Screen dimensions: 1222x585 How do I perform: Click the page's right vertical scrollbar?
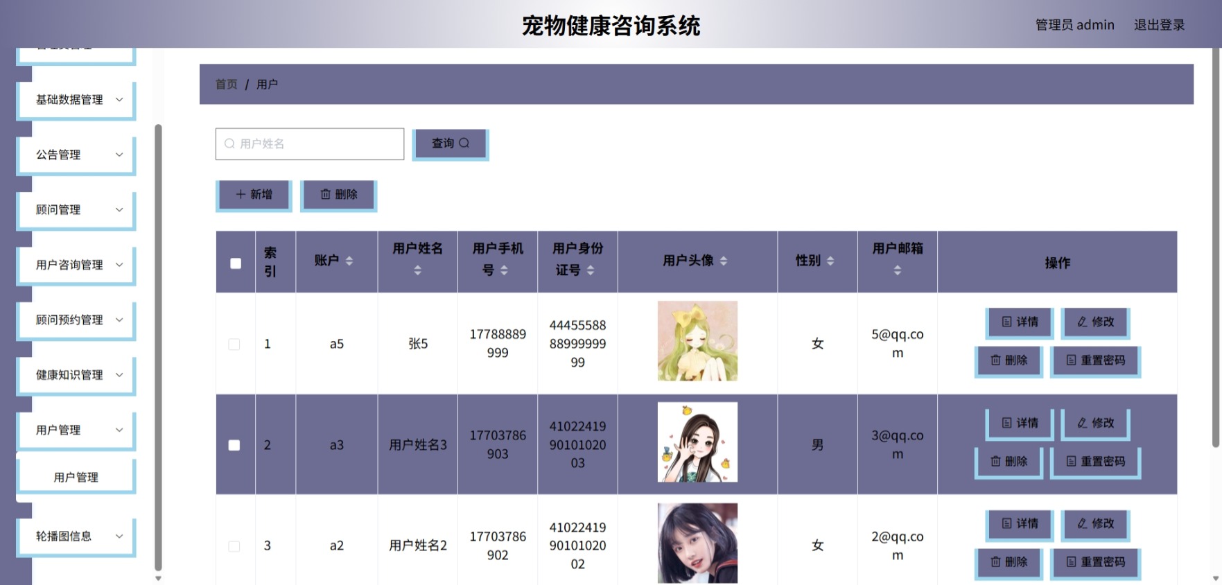(1216, 246)
